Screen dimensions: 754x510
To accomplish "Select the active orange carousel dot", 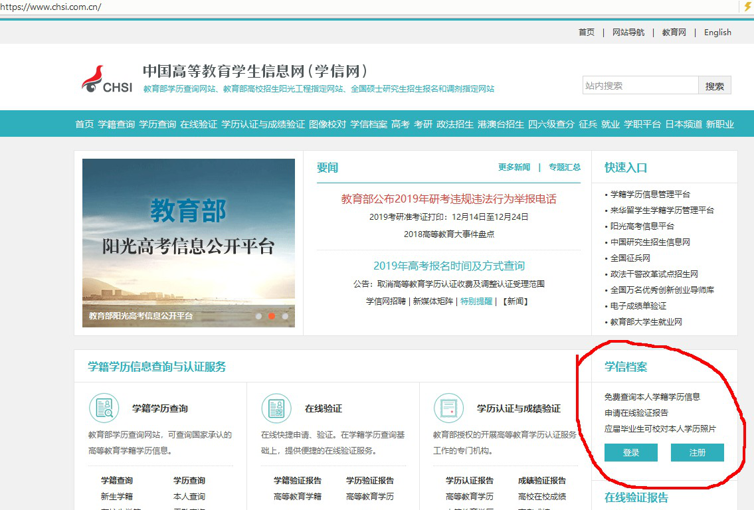I will [x=272, y=316].
